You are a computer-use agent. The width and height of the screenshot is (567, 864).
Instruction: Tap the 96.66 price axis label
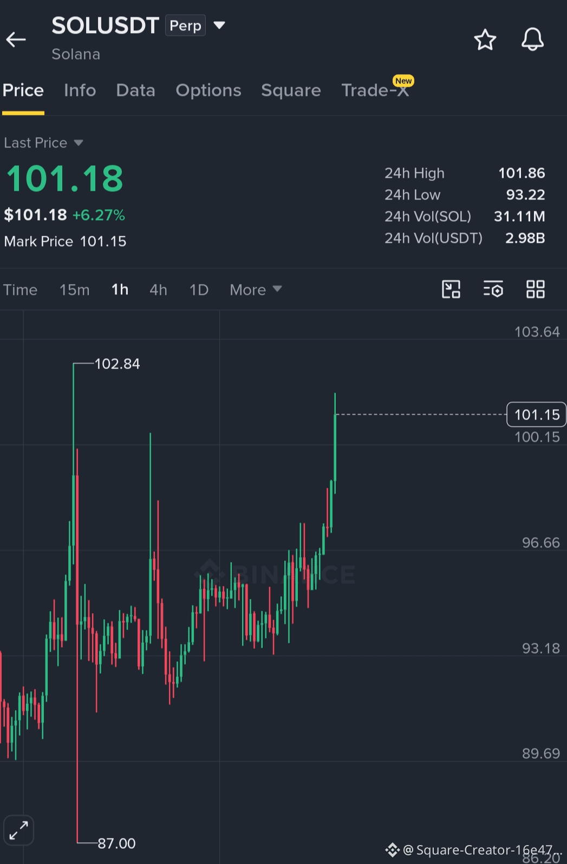coord(540,543)
